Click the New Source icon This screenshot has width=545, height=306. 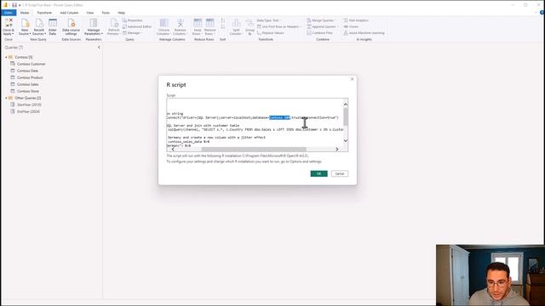(x=25, y=23)
